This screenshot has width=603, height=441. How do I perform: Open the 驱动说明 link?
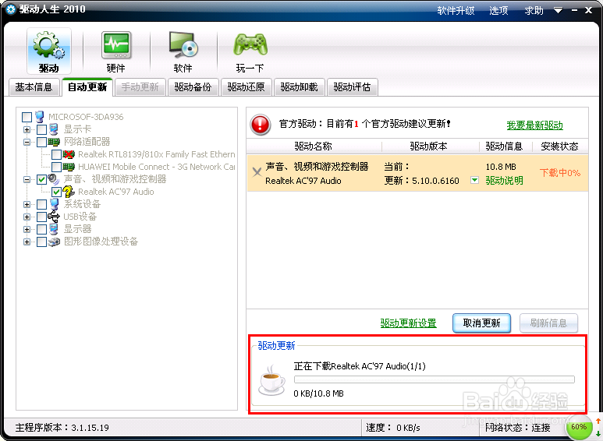tap(504, 180)
